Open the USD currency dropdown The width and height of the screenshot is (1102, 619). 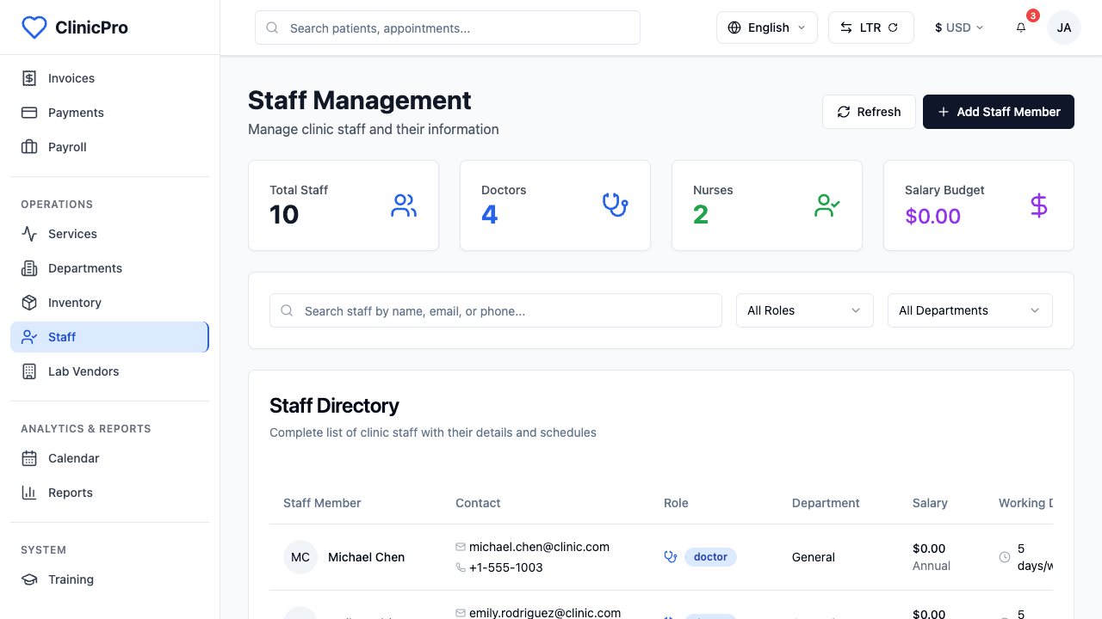(x=959, y=28)
